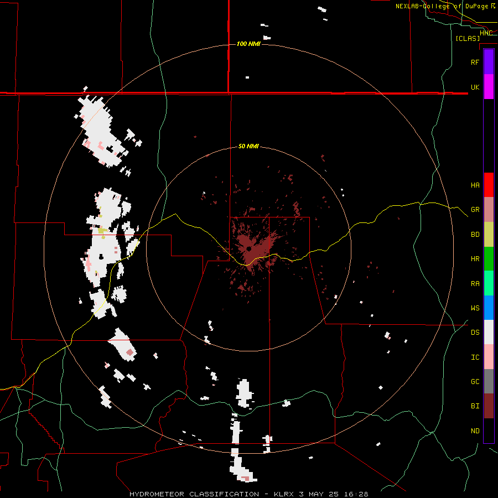Select the IC pink legend color
This screenshot has height=498, width=498.
489,357
